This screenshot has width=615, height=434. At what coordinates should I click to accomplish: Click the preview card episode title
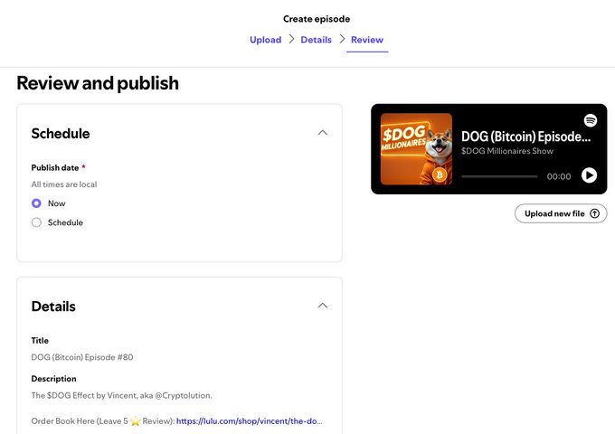tap(525, 137)
